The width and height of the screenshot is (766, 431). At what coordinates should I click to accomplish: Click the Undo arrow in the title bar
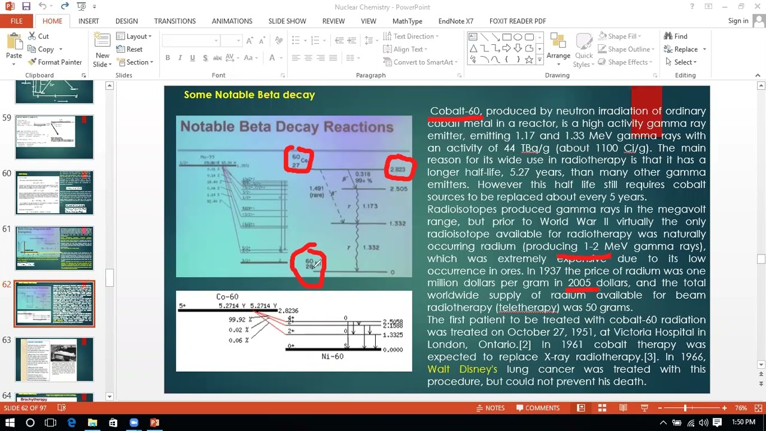(x=42, y=7)
